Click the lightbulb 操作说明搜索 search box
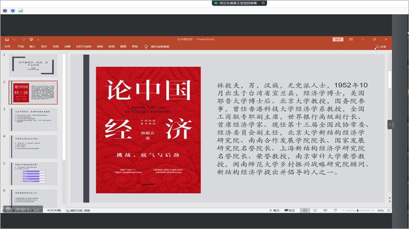The image size is (409, 229). tap(158, 46)
